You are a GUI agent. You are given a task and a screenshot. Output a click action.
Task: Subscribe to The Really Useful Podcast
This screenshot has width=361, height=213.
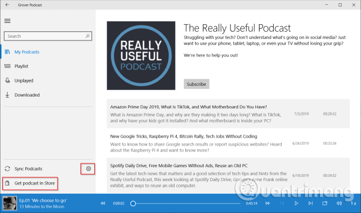[196, 84]
